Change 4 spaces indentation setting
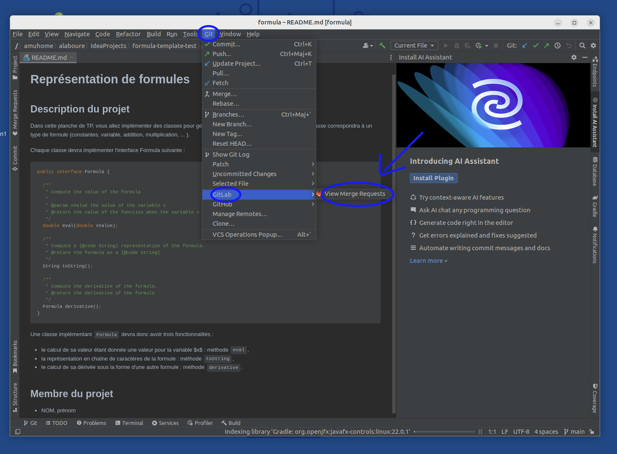 point(546,432)
